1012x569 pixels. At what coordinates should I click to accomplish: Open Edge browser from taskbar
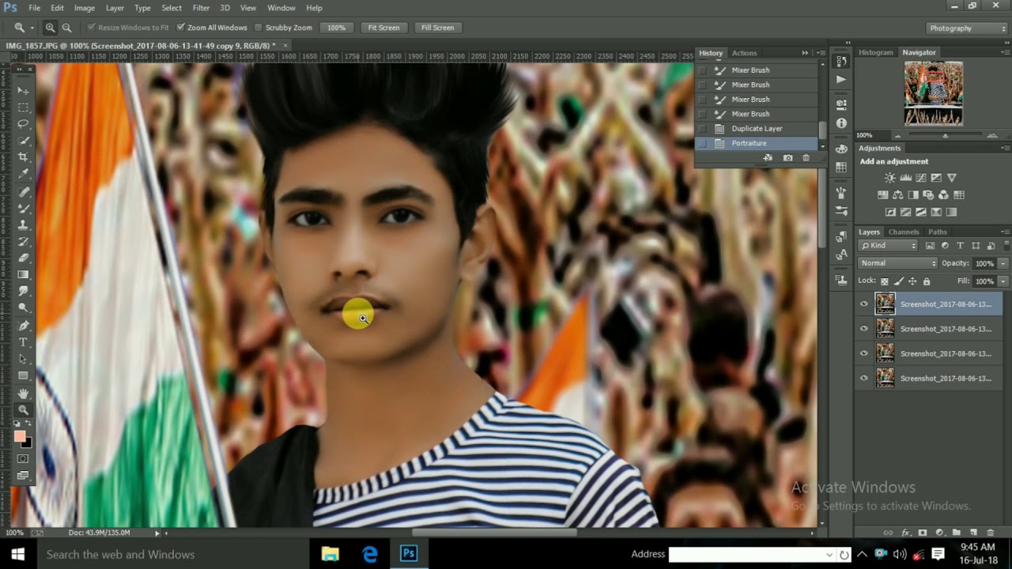tap(370, 554)
